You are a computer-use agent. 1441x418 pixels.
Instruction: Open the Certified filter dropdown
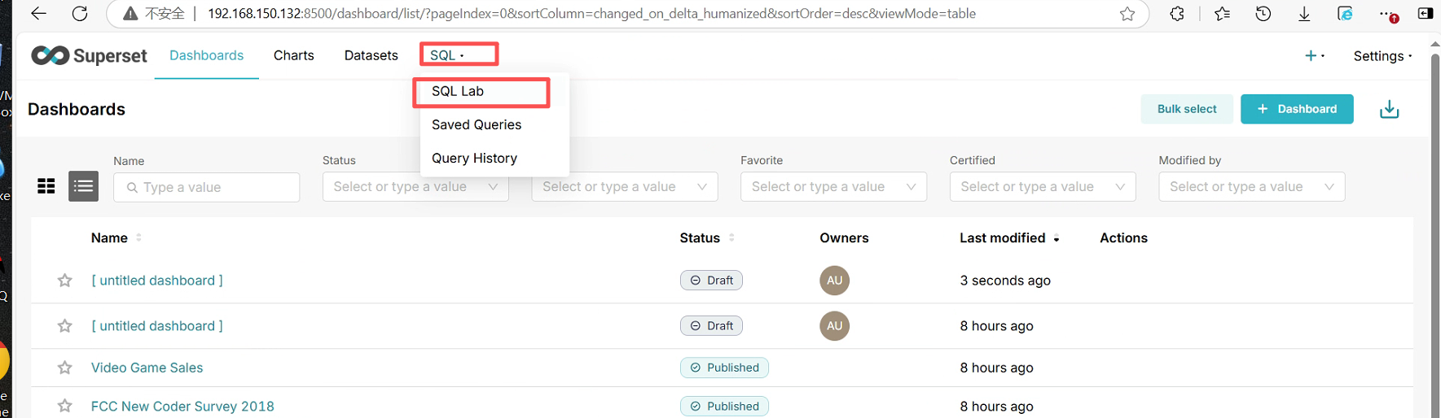coord(1042,187)
